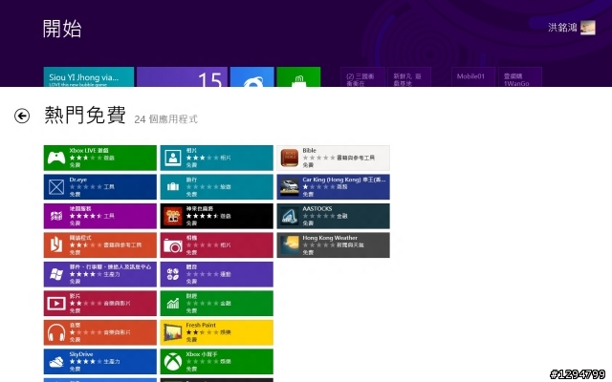Image resolution: width=612 pixels, height=382 pixels.
Task: Click the 24 個應用程式 count text
Action: point(165,118)
